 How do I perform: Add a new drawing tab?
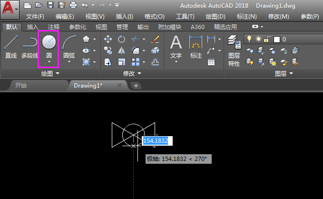pos(136,86)
